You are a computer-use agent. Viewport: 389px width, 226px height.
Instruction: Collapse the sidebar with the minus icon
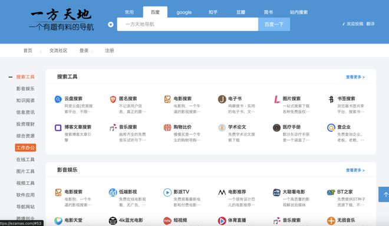[x=11, y=77]
